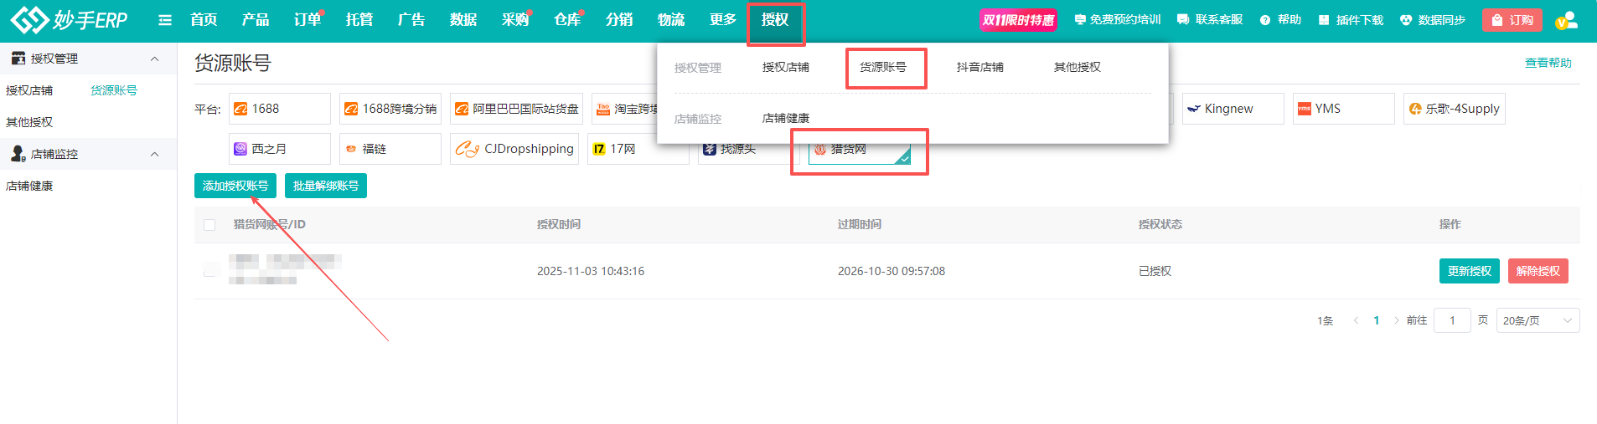The width and height of the screenshot is (1597, 424).
Task: Choose 店铺健康 in the dropdown panel
Action: (786, 118)
